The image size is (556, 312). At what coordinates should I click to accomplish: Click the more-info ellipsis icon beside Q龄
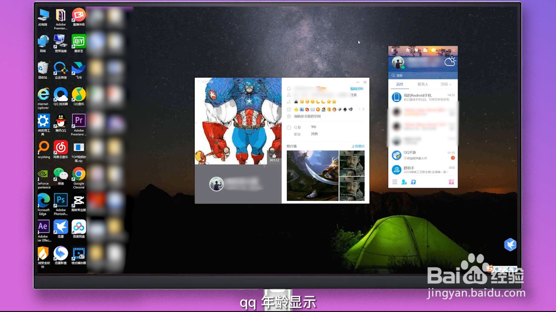[289, 128]
